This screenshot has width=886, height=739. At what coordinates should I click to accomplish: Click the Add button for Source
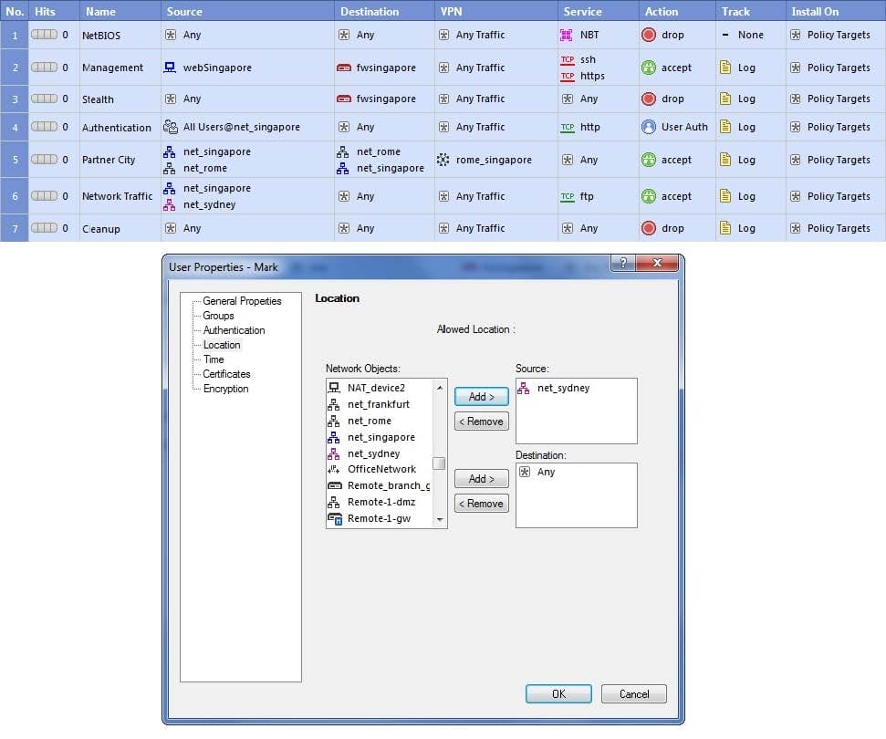(x=481, y=397)
